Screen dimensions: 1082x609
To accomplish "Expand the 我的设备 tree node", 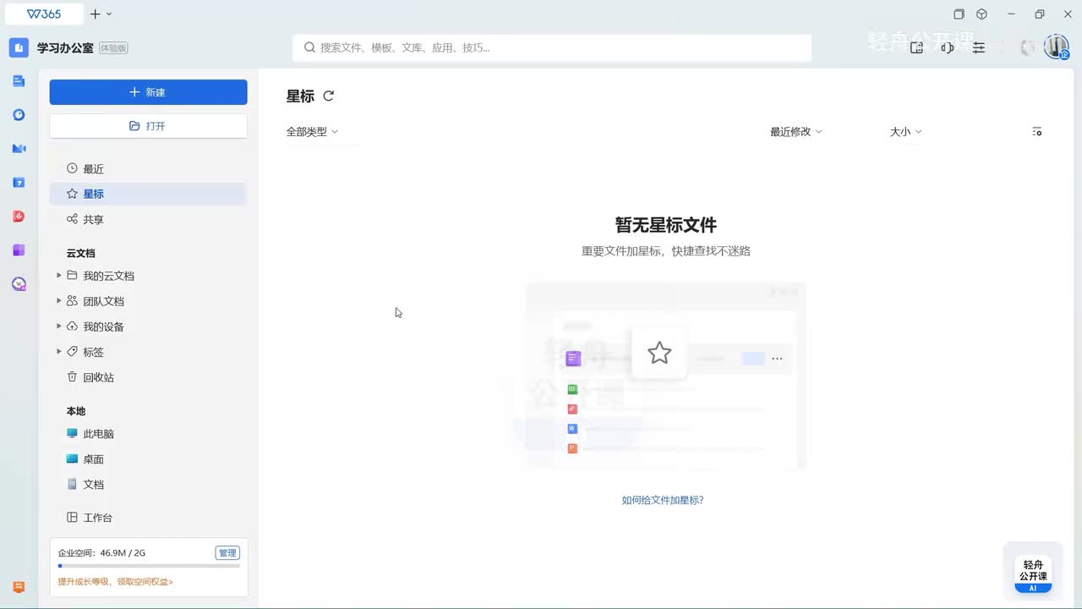I will 58,326.
